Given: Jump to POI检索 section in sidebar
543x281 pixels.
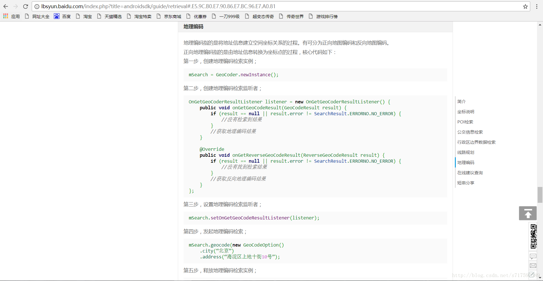Looking at the screenshot, I should click(x=465, y=122).
